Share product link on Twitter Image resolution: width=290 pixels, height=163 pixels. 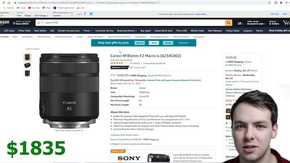point(91,14)
